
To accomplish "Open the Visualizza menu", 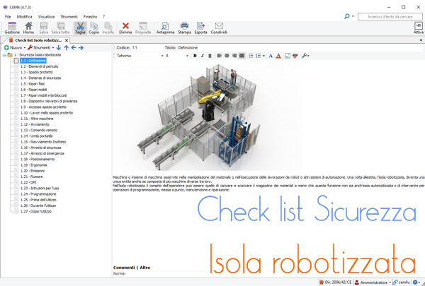I will tap(46, 15).
